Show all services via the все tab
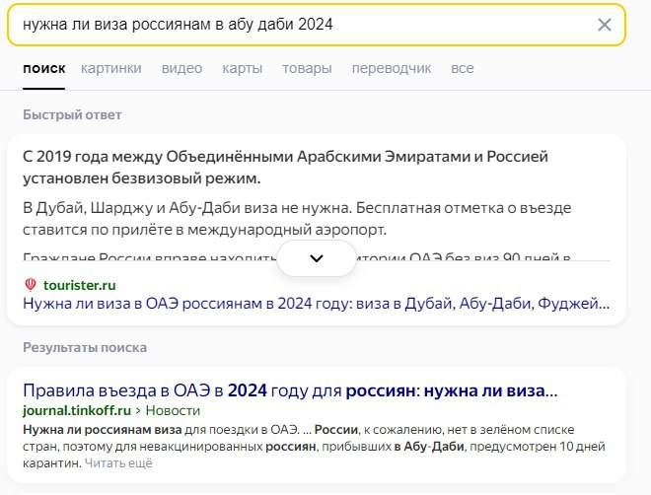 462,68
